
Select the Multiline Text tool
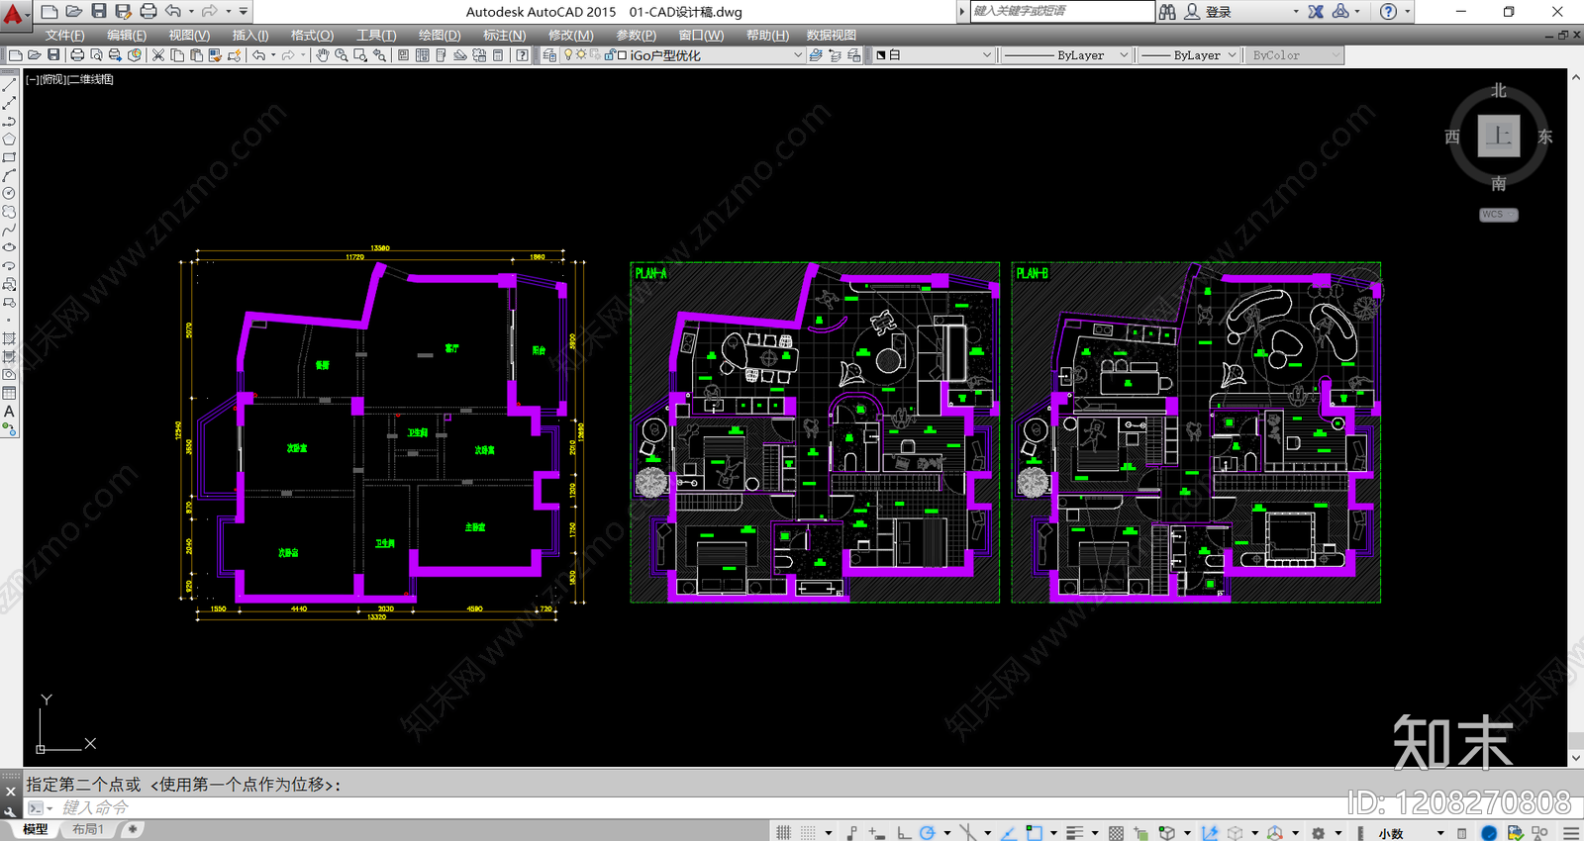click(x=9, y=412)
